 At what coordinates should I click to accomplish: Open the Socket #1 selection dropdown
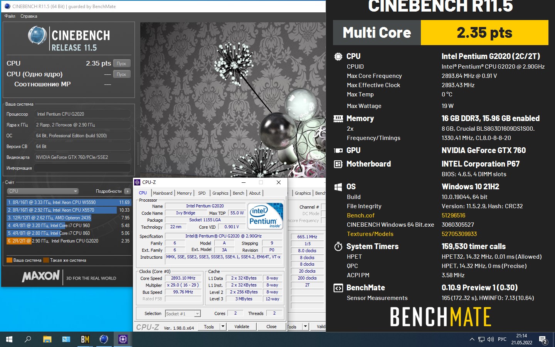183,314
